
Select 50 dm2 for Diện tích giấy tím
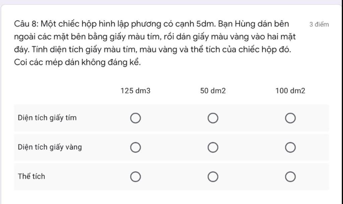tap(213, 118)
